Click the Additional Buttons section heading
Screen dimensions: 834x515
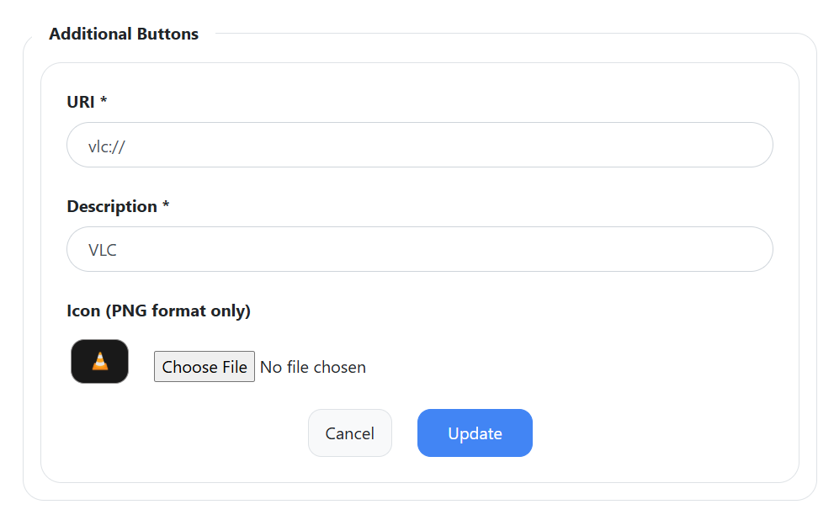click(x=124, y=34)
